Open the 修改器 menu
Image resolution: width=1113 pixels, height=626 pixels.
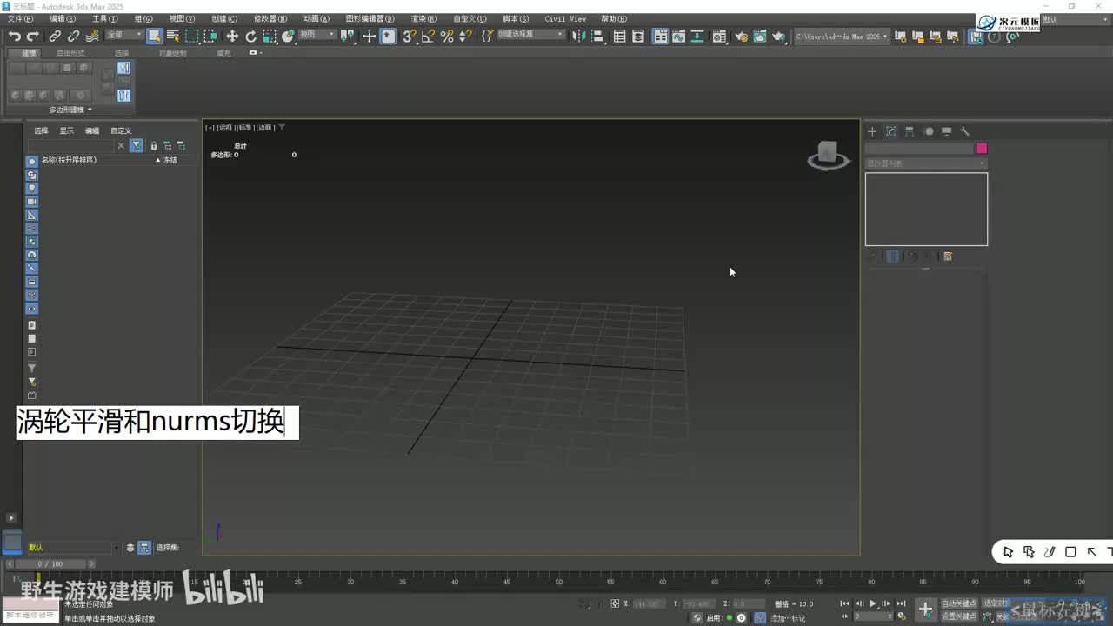[x=270, y=18]
